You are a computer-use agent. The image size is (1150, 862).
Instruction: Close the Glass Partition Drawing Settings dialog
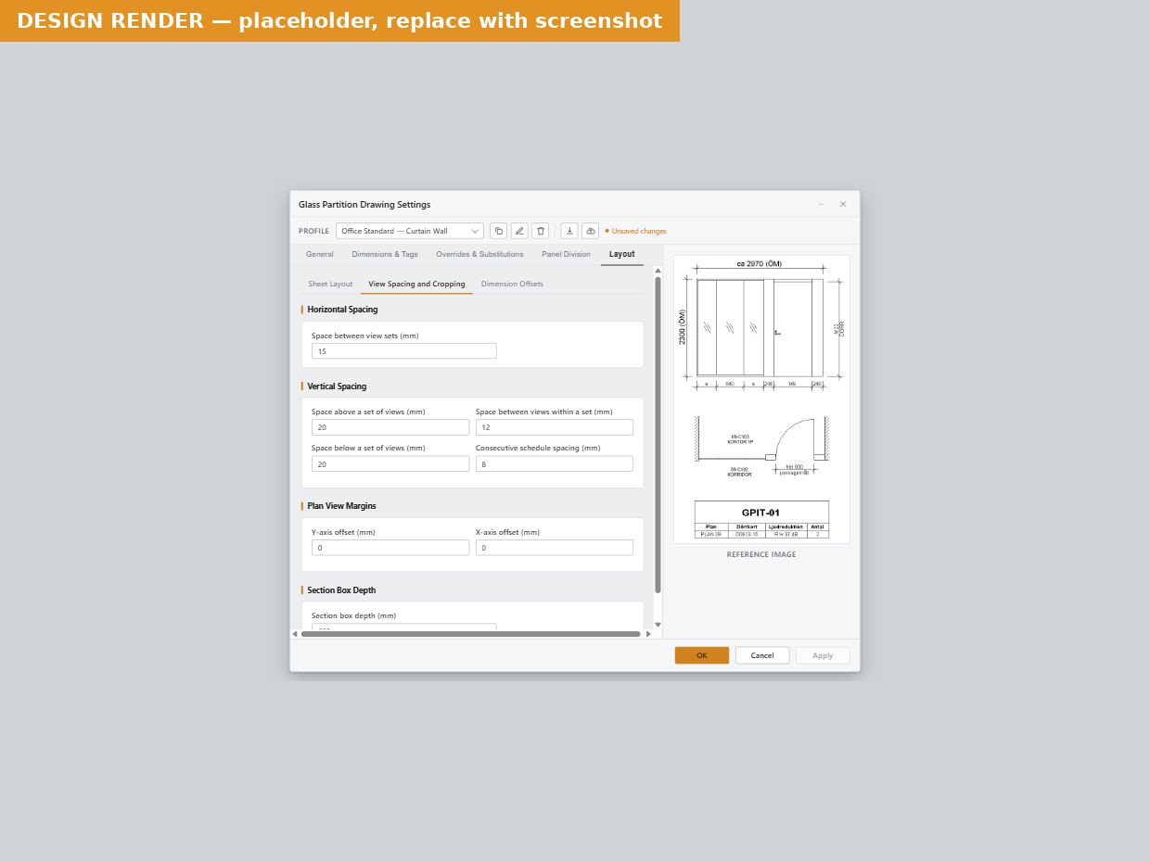843,205
